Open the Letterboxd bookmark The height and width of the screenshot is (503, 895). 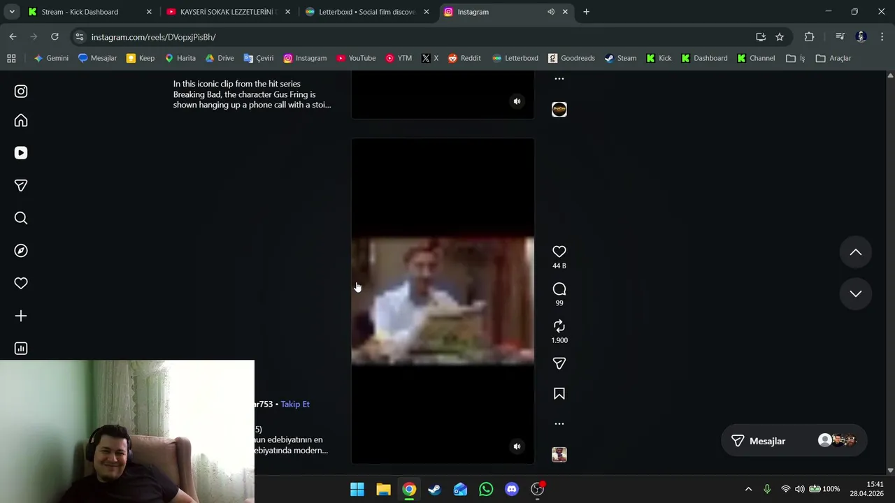pyautogui.click(x=515, y=59)
